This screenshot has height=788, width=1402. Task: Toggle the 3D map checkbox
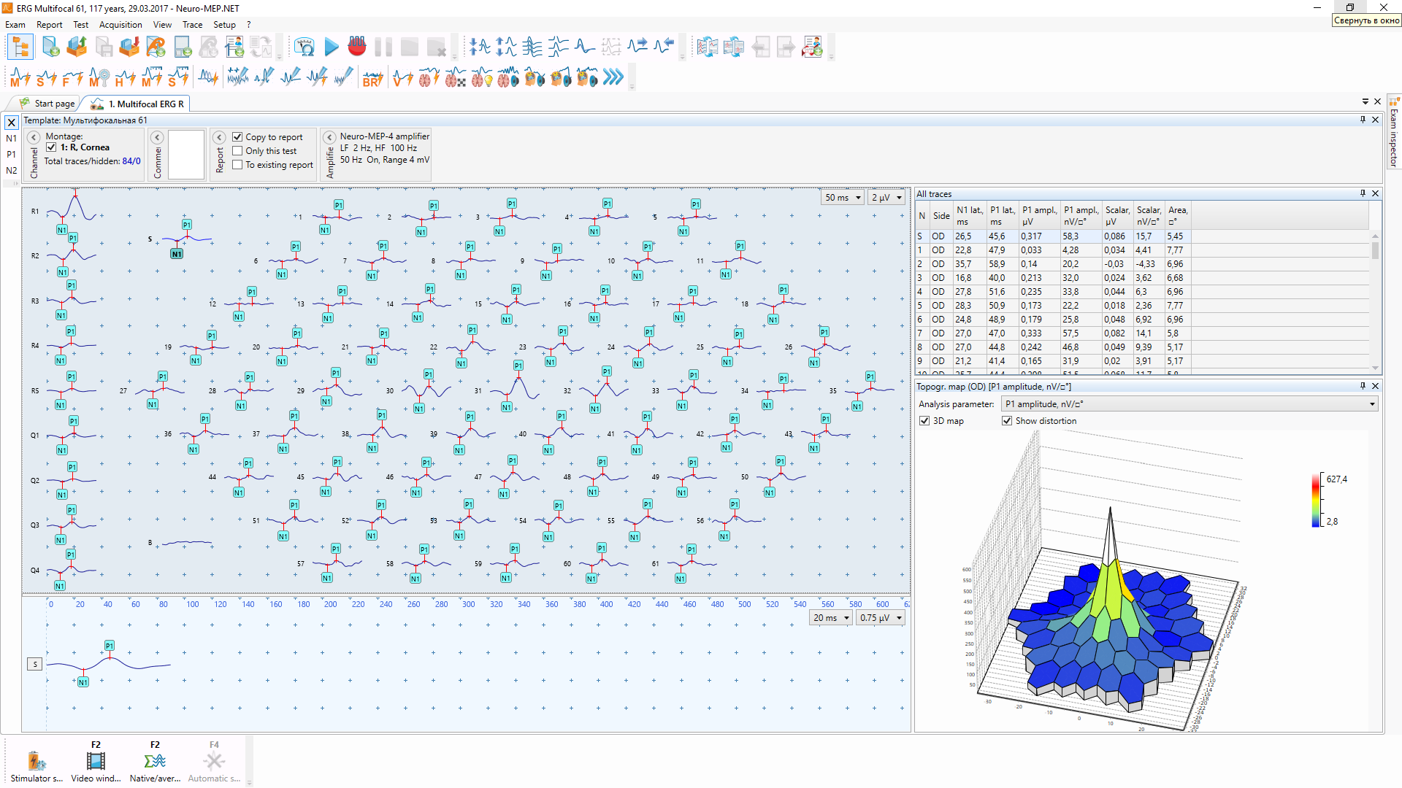(x=924, y=421)
